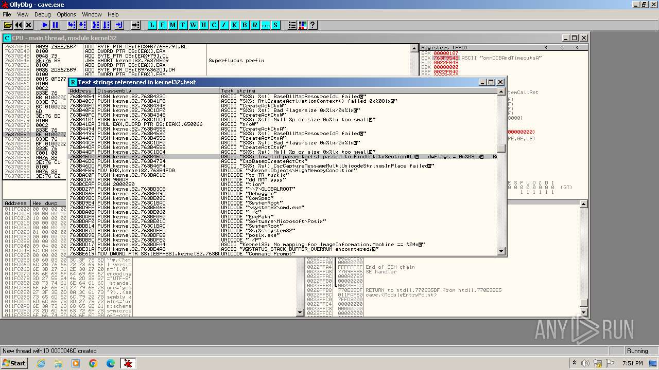
Task: Click the Disassembly column header
Action: (158, 90)
